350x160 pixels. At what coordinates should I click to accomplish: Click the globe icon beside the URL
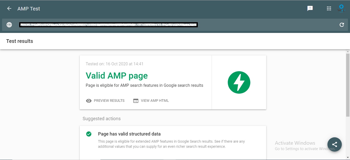coord(9,25)
